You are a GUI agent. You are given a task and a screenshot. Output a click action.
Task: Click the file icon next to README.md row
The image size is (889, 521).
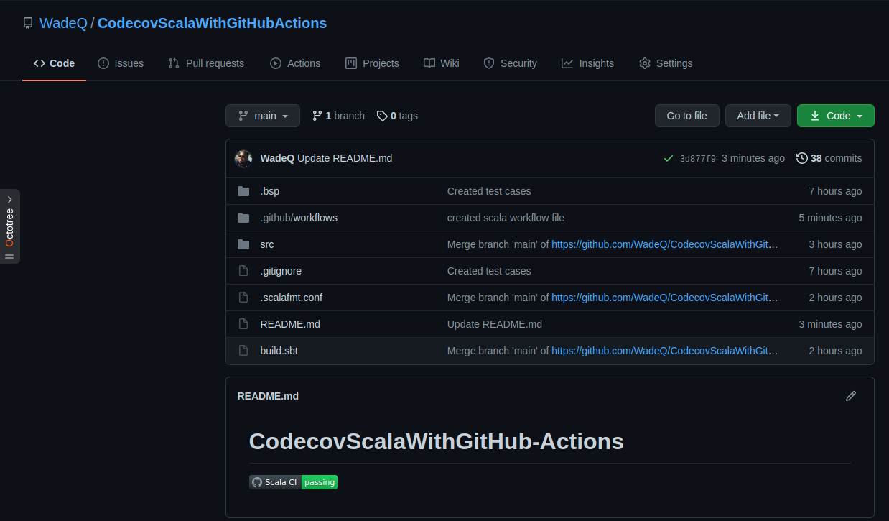[243, 324]
